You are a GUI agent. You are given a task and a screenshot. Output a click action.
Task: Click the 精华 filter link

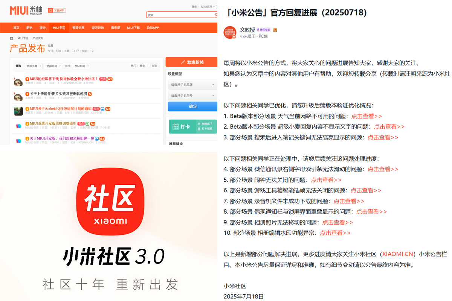pos(142,66)
